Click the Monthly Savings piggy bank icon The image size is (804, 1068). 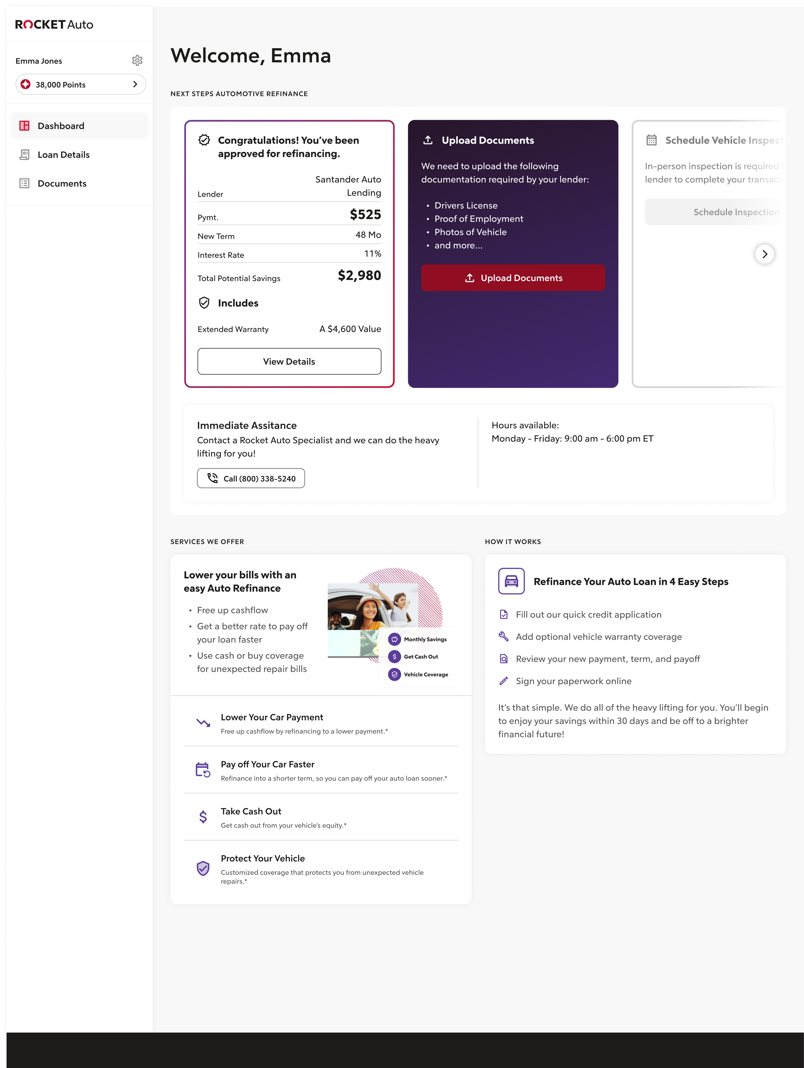tap(395, 639)
